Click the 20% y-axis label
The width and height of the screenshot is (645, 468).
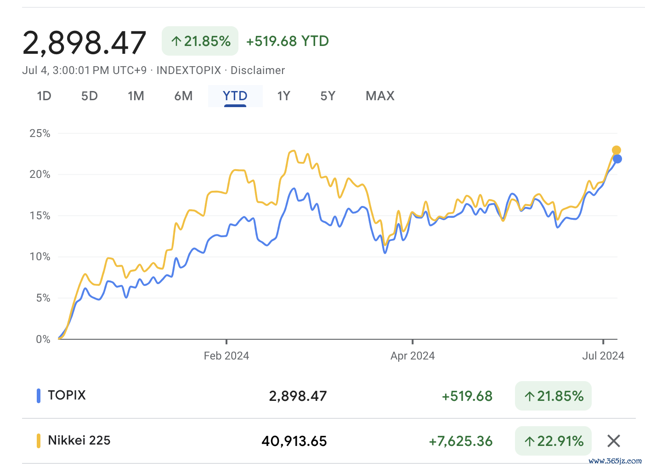click(40, 174)
